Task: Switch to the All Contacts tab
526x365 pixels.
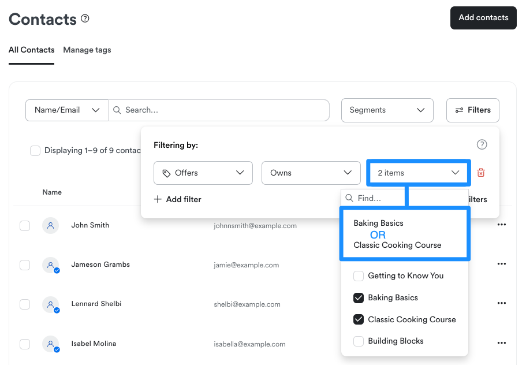Action: pos(32,50)
